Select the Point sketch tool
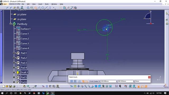Image resolution: width=169 pixels, height=95 pixels. pyautogui.click(x=54, y=8)
